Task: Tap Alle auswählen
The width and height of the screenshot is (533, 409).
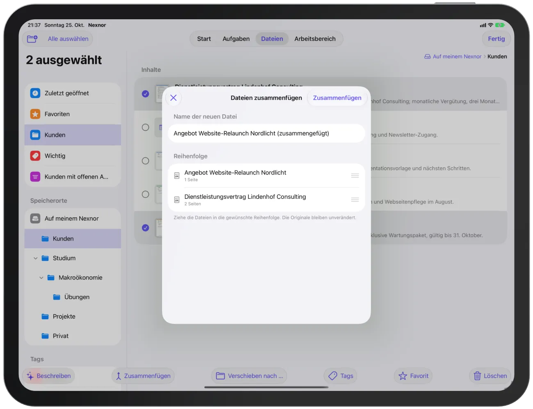Action: [68, 39]
